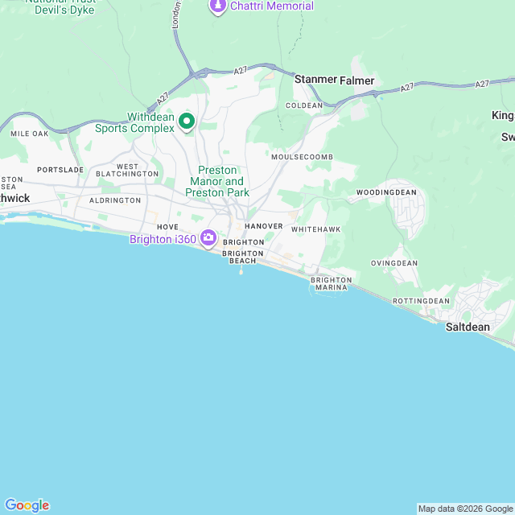Image resolution: width=515 pixels, height=515 pixels.
Task: Click the ALDRINGTON label
Action: [115, 200]
